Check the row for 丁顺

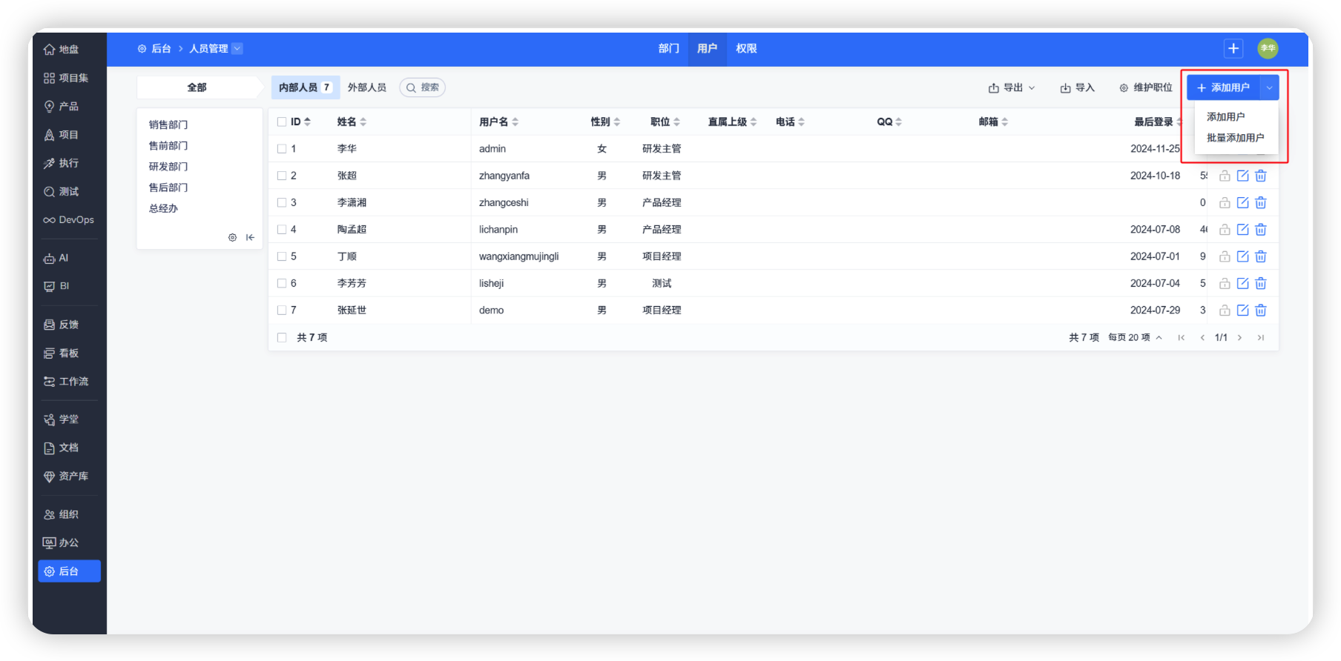point(282,256)
